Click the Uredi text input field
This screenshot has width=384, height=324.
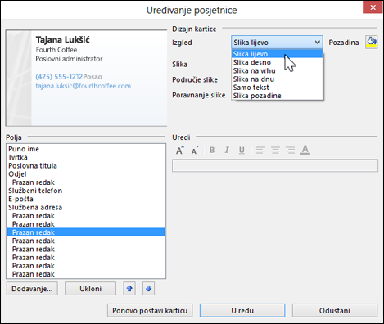(275, 165)
